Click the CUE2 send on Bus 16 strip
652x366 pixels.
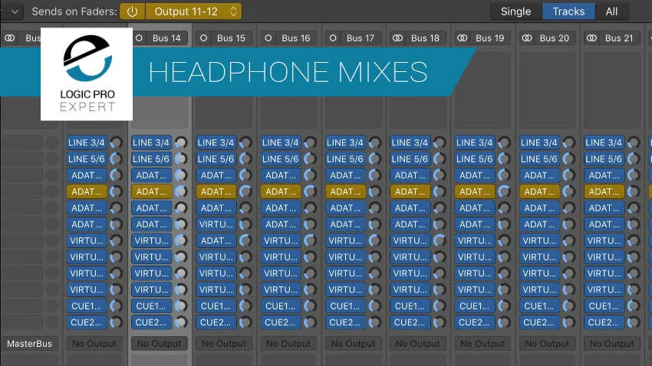(x=281, y=322)
